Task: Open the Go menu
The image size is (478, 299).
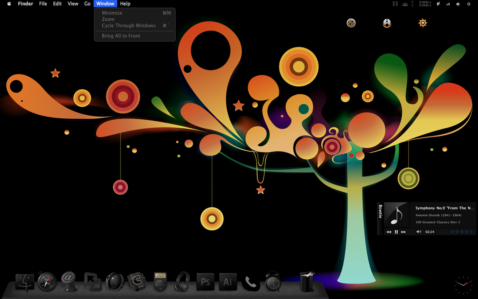Action: tap(87, 4)
